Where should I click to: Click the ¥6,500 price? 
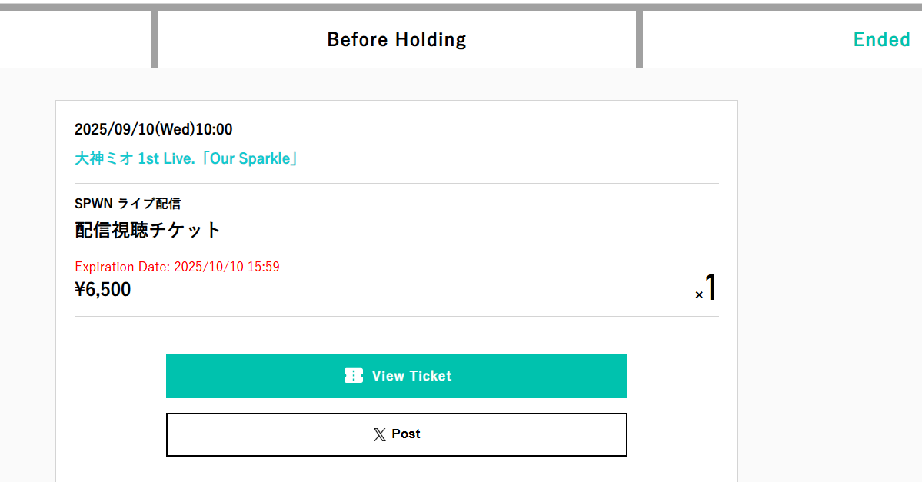pyautogui.click(x=103, y=290)
